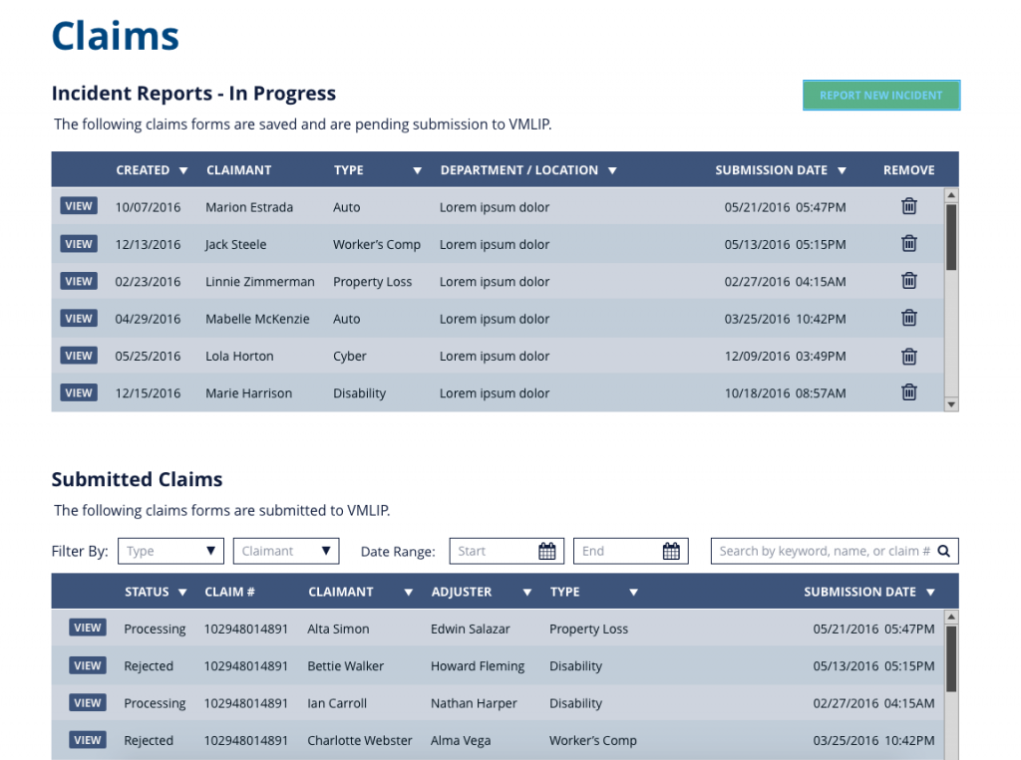The image size is (1021, 760).
Task: Click submitted claims scrollbar up arrow
Action: coord(951,617)
